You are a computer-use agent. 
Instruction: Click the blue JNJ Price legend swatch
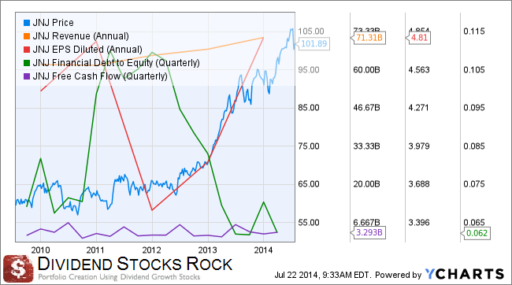click(x=27, y=23)
